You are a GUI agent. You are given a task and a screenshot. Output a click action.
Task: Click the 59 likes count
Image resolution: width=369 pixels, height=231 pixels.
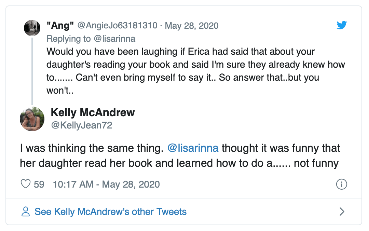(x=39, y=185)
